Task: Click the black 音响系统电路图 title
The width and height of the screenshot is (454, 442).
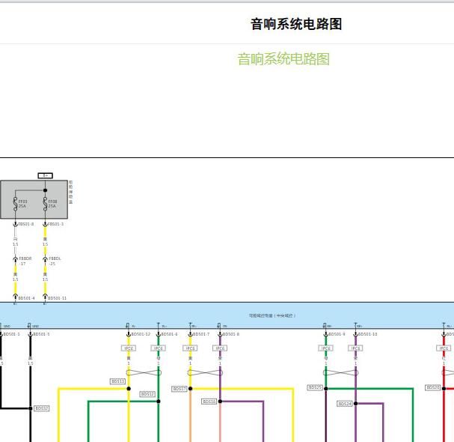Action: pos(295,24)
